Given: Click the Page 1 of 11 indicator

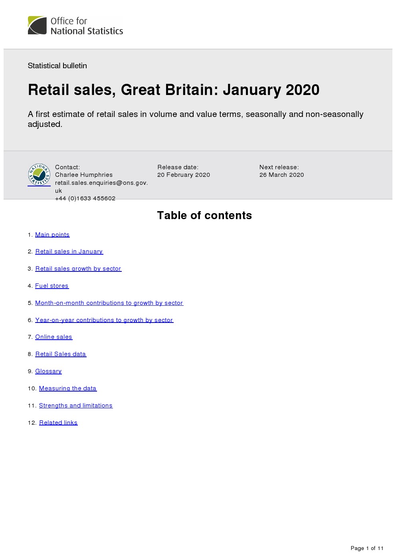Looking at the screenshot, I should click(367, 548).
